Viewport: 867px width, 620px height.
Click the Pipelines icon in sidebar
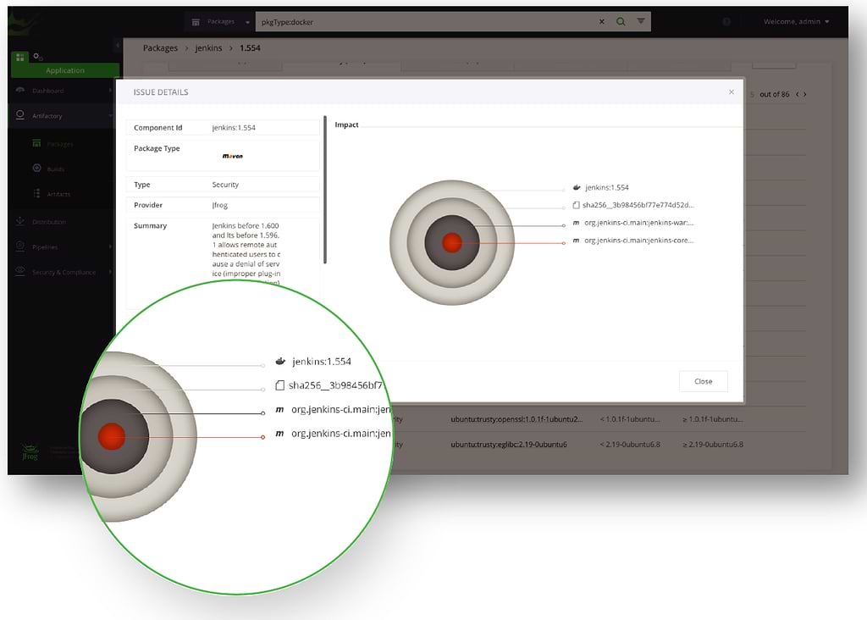click(20, 246)
